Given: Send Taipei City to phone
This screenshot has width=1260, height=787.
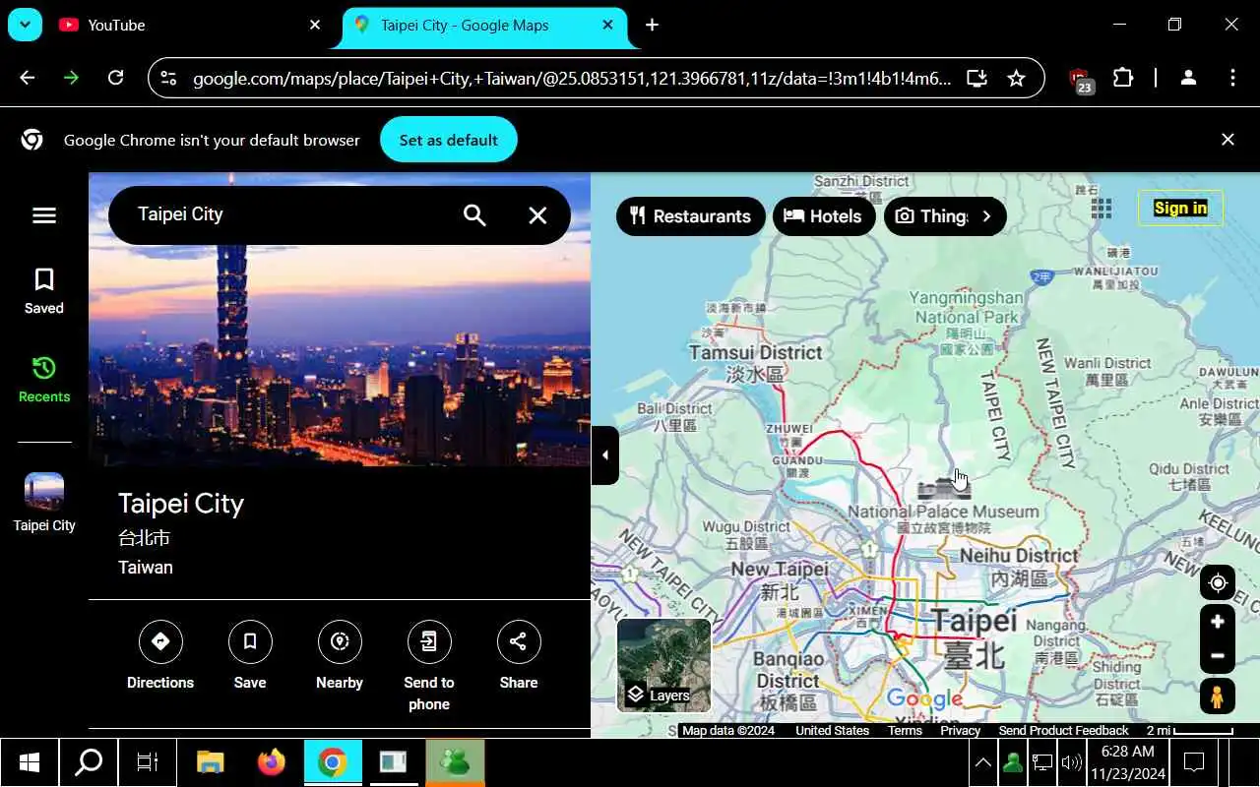Looking at the screenshot, I should (x=429, y=666).
